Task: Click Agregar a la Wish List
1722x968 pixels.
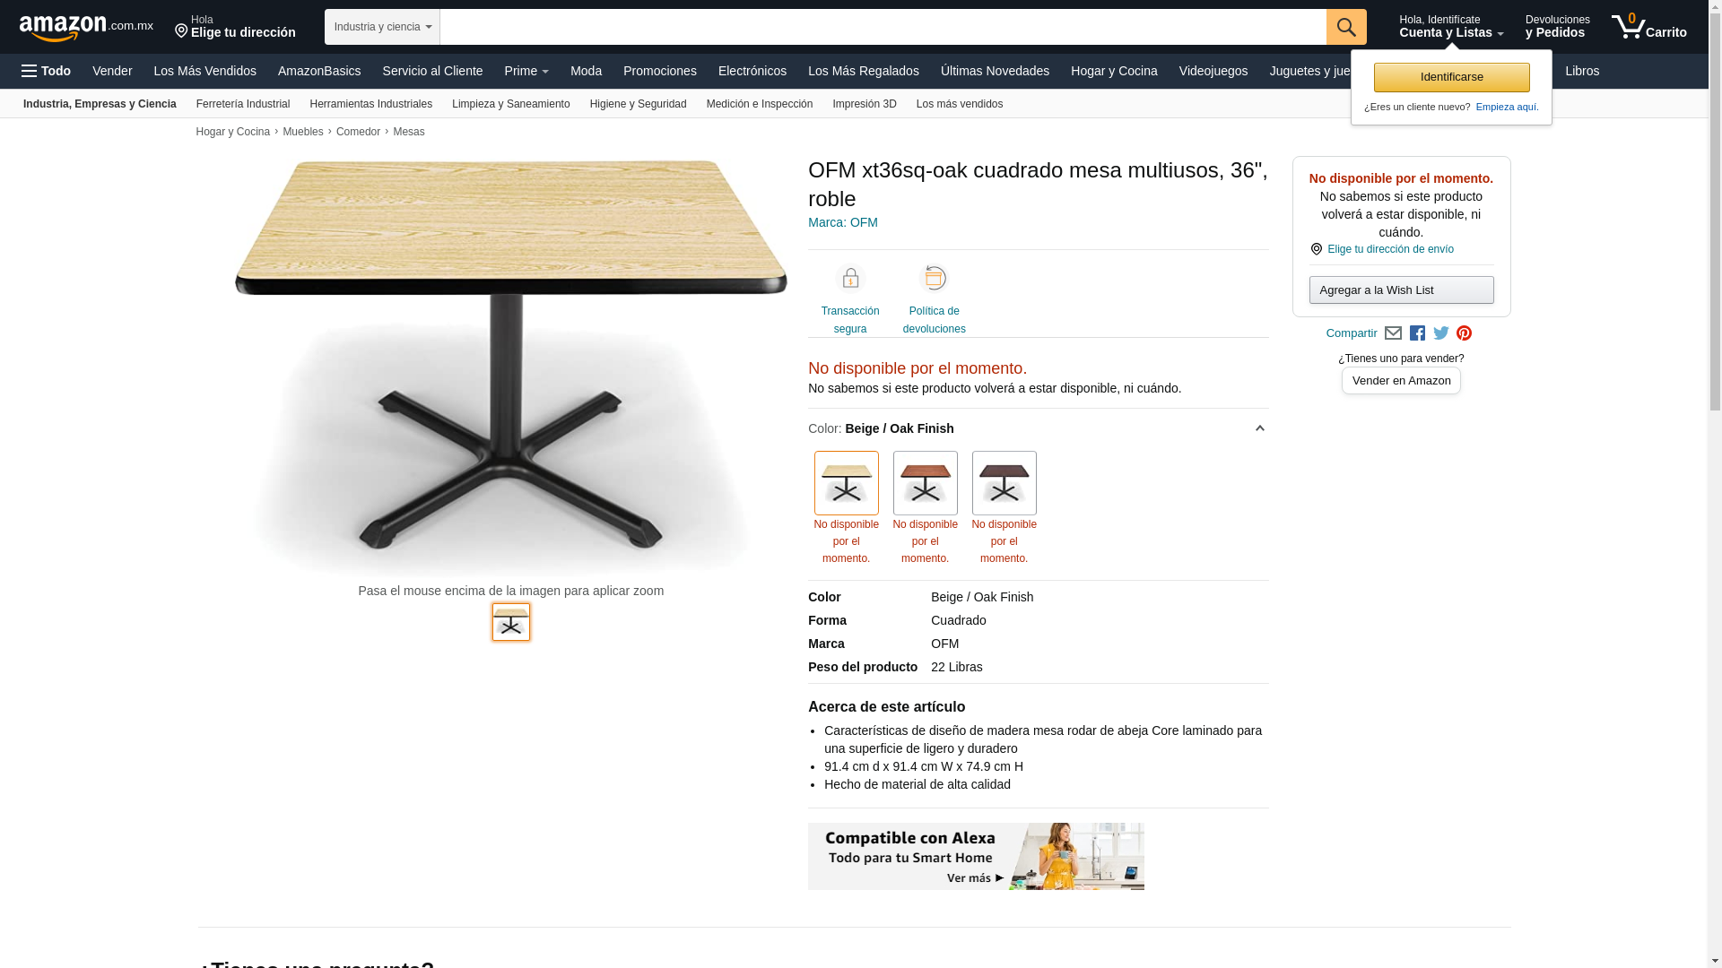Action: [x=1402, y=290]
